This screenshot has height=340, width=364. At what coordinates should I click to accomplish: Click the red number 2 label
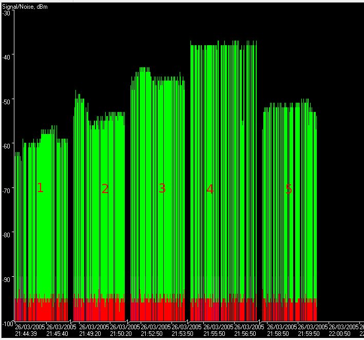[x=105, y=189]
